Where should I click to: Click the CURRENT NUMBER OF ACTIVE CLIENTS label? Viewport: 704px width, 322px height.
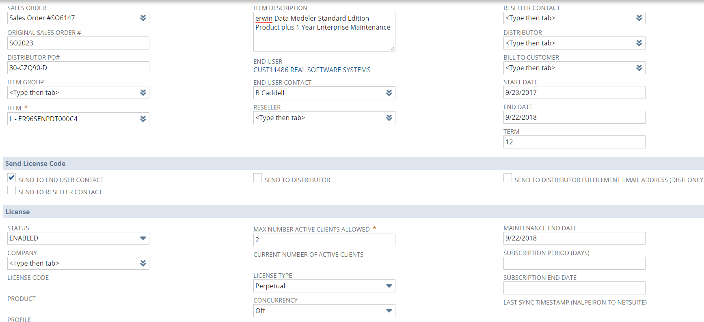(x=309, y=255)
